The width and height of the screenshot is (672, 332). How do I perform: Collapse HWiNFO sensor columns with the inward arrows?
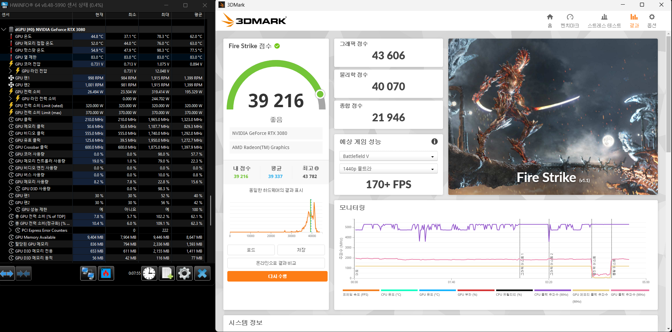click(23, 273)
